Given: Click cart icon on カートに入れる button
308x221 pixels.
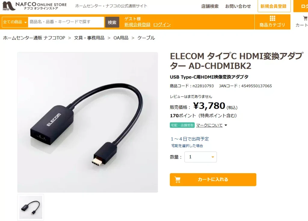Looking at the screenshot, I should 177,180.
